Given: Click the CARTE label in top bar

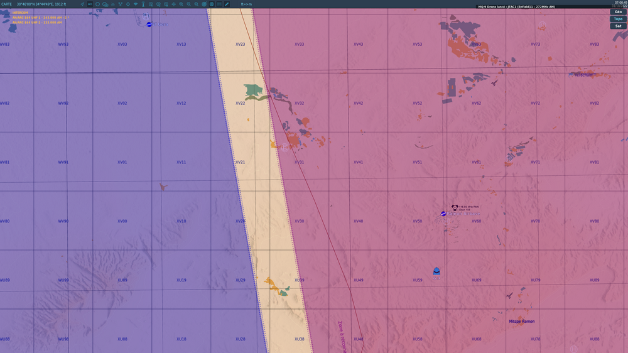Looking at the screenshot, I should [6, 4].
